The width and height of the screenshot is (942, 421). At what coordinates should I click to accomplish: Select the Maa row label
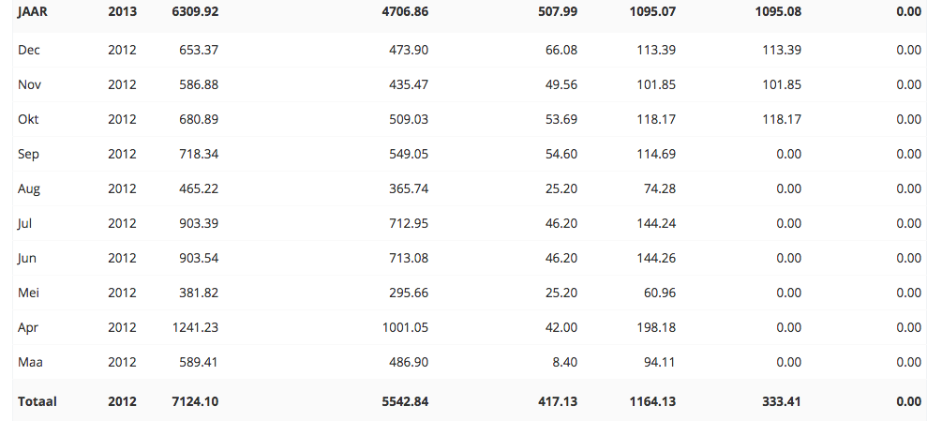pyautogui.click(x=30, y=362)
